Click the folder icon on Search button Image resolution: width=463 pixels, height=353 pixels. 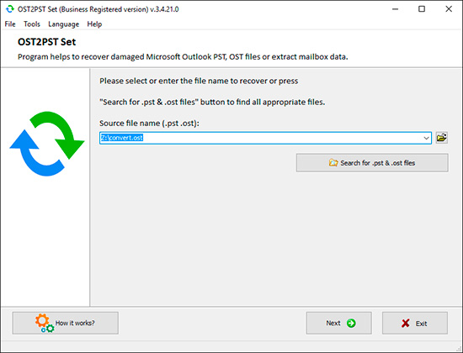point(333,162)
